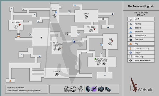Click the Otter creature icon

coord(86,17)
